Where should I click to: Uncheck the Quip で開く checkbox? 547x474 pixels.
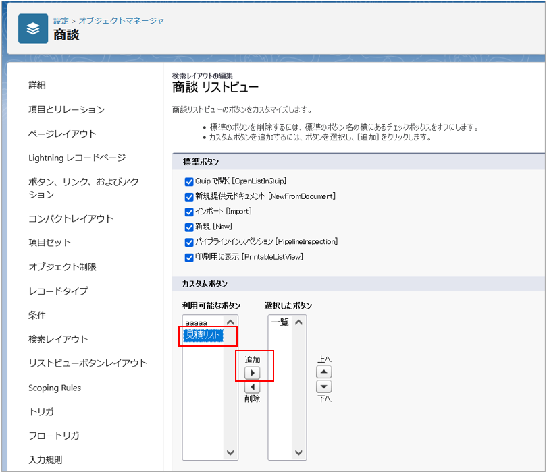click(x=189, y=181)
